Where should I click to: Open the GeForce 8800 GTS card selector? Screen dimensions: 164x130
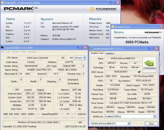[129, 124]
